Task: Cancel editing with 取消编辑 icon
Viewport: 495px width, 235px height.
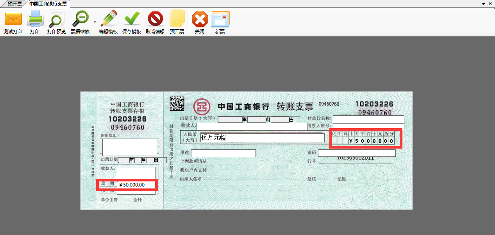Action: click(155, 19)
